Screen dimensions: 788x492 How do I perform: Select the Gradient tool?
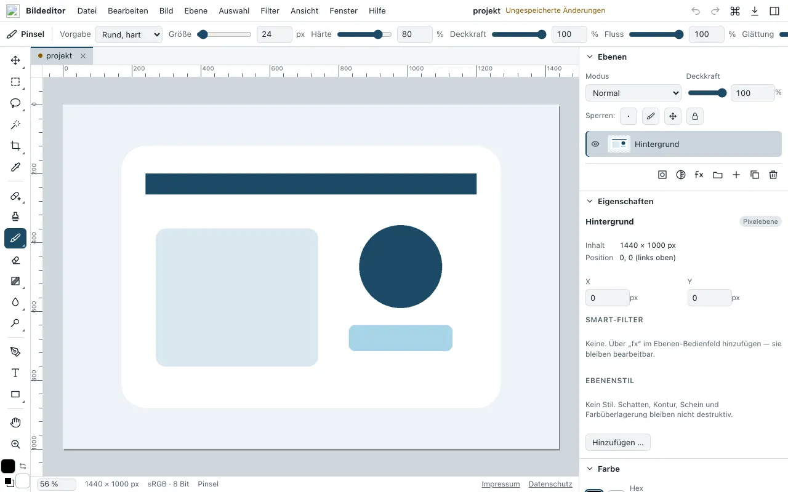click(15, 281)
